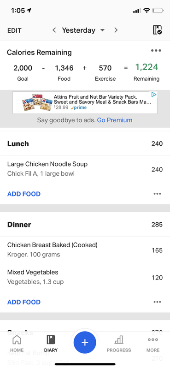Open the AdChoices icon on the ad
The height and width of the screenshot is (369, 170).
(154, 95)
